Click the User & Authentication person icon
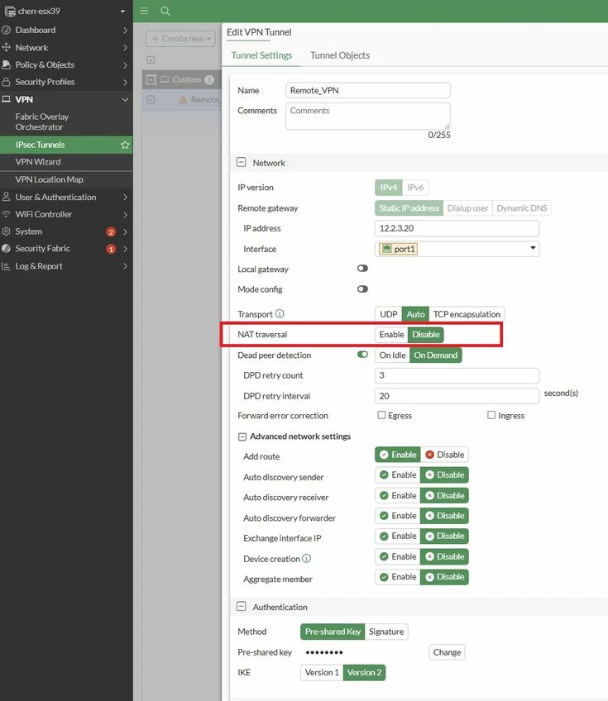 (x=7, y=197)
